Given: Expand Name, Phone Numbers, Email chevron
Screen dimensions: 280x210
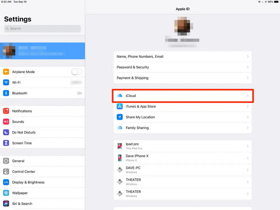Looking at the screenshot, I should 248,56.
